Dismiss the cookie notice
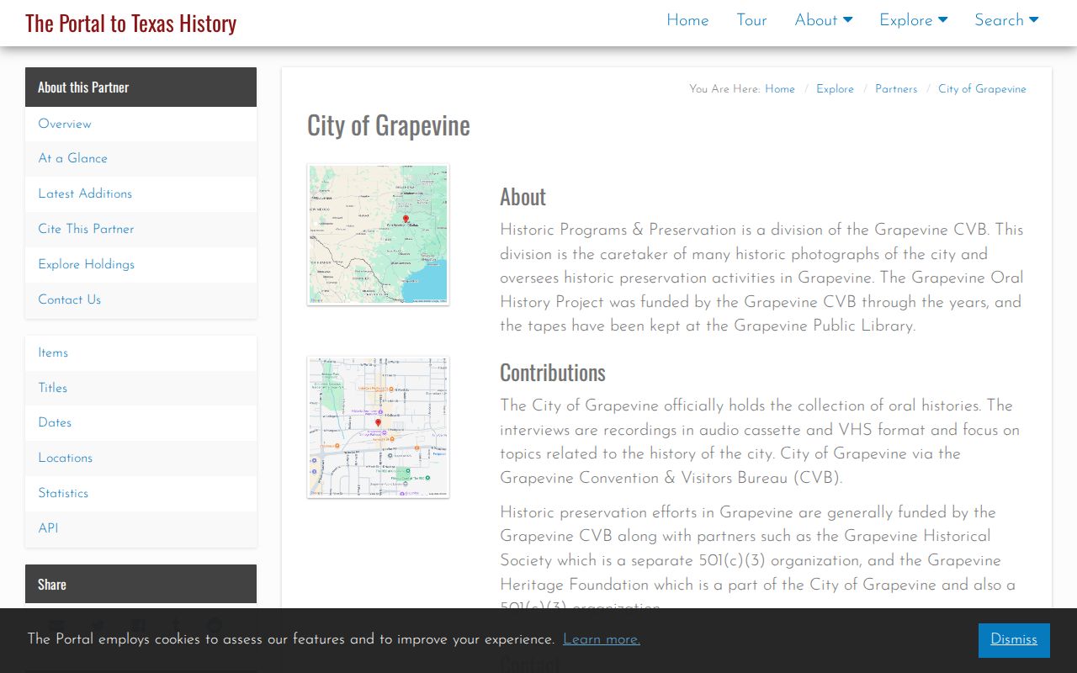This screenshot has width=1077, height=673. click(1014, 640)
